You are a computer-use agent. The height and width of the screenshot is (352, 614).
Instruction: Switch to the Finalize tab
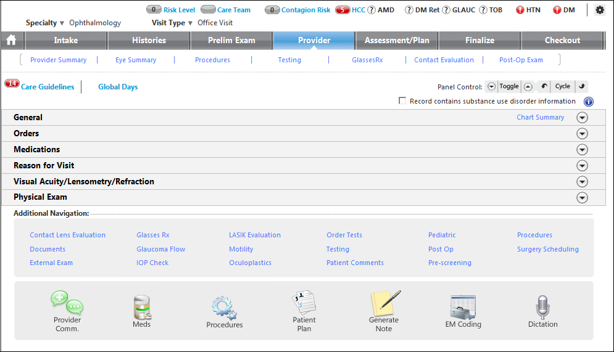coord(479,40)
